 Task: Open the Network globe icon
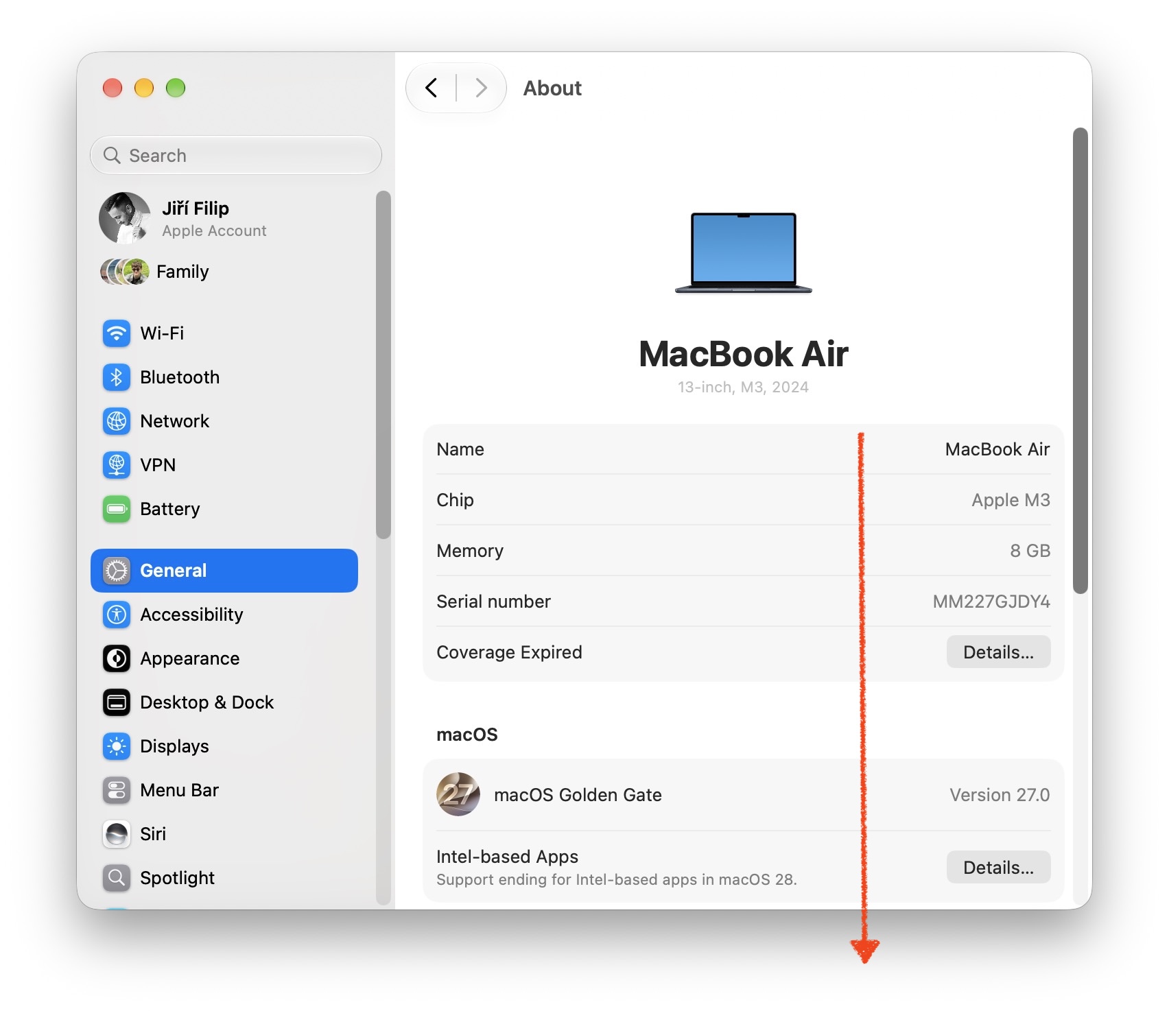pos(117,421)
